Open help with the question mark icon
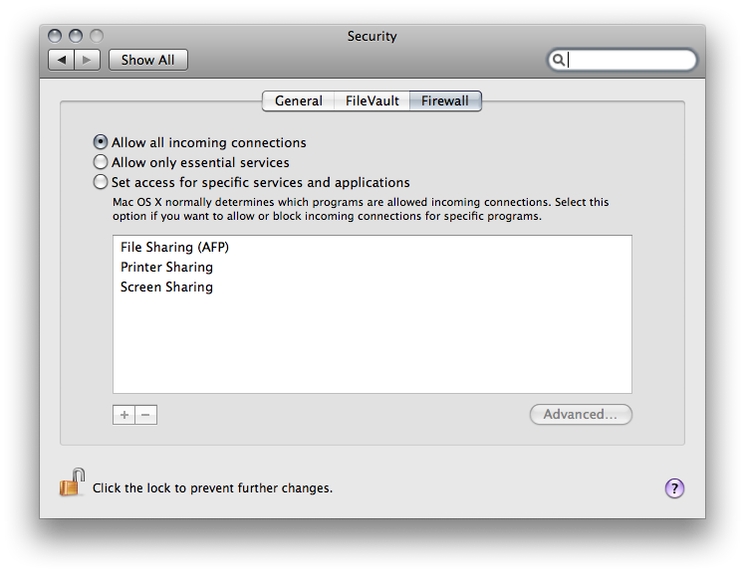The height and width of the screenshot is (573, 745). coord(674,488)
